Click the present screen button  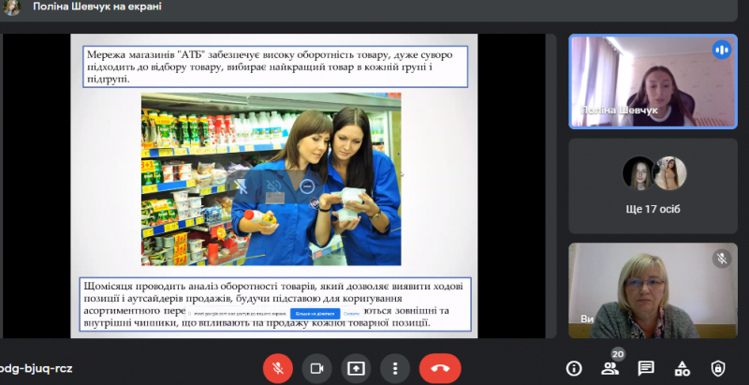(356, 369)
